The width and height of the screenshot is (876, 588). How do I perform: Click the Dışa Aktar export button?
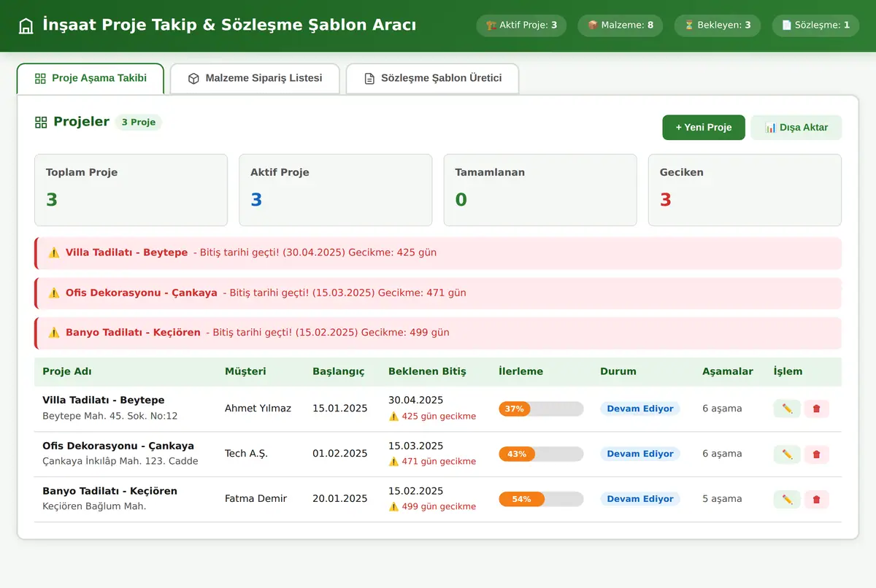(x=796, y=127)
